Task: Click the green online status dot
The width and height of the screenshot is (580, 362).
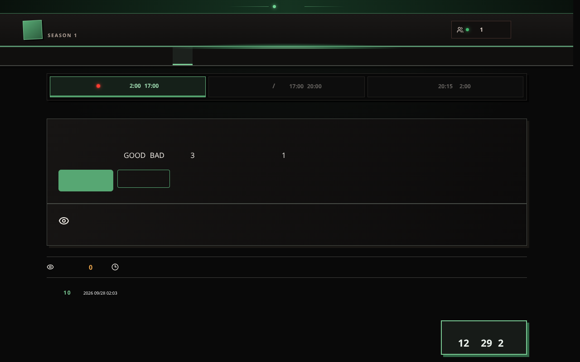Action: click(467, 30)
